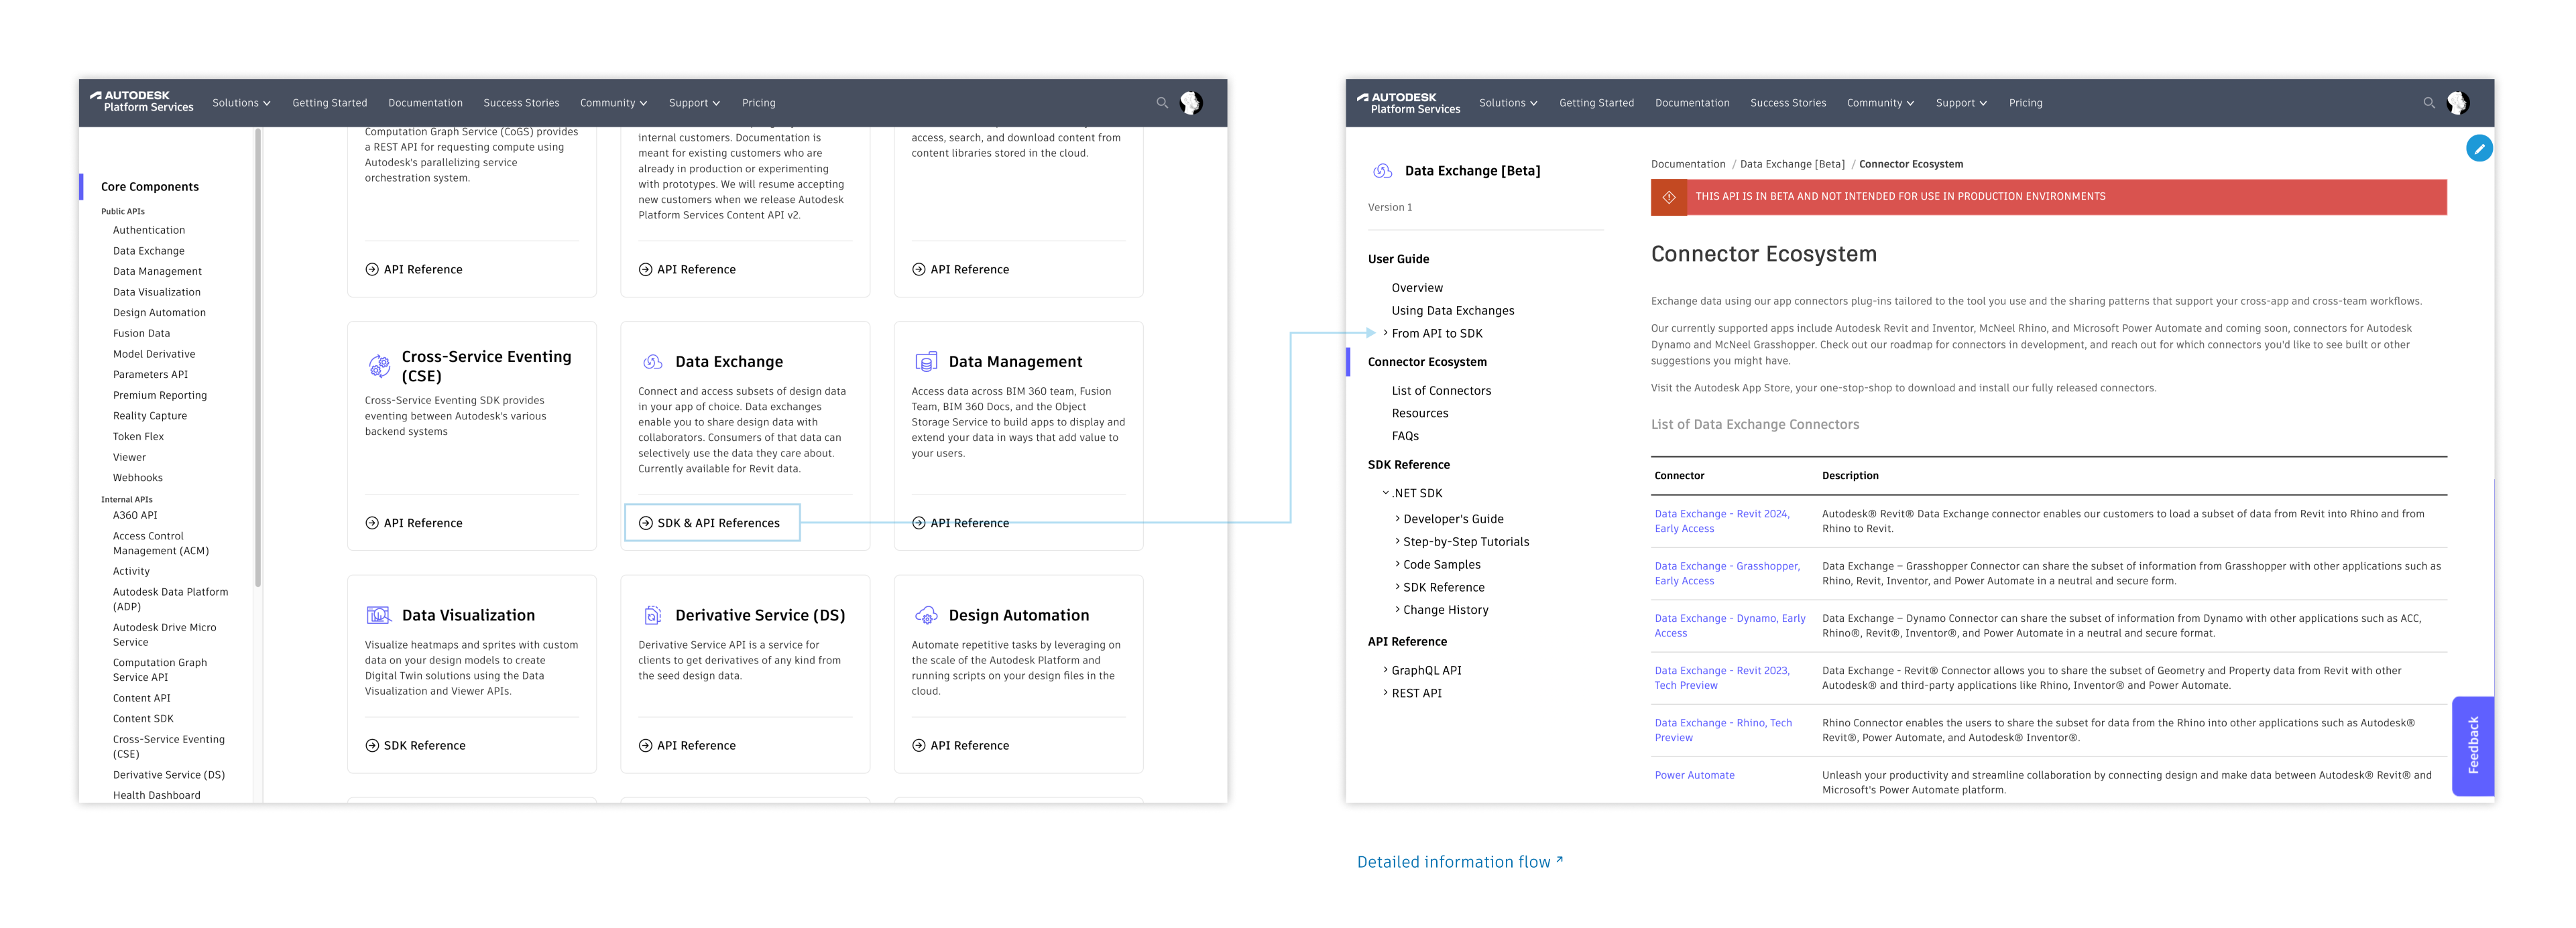Click the Data Visualization card icon

pos(379,615)
